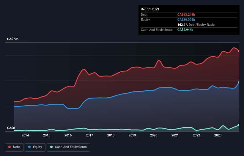The image size is (244, 156).
Task: Click the blue Equity legend dot
Action: pyautogui.click(x=29, y=147)
